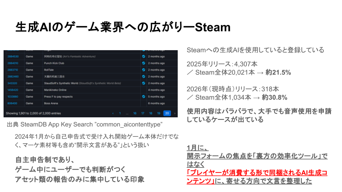
Task: Click Steam icon in app 2882460 row
Action: 144,77
